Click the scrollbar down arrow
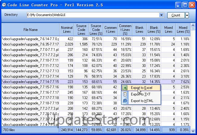The height and width of the screenshot is (135, 197). point(193,131)
